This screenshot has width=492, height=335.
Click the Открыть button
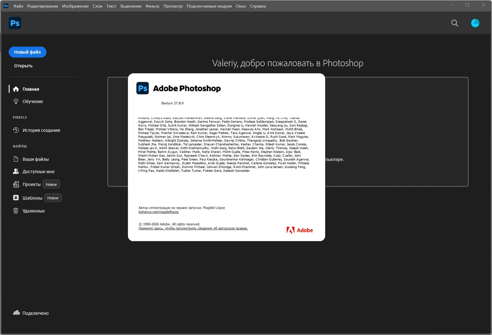(x=23, y=65)
